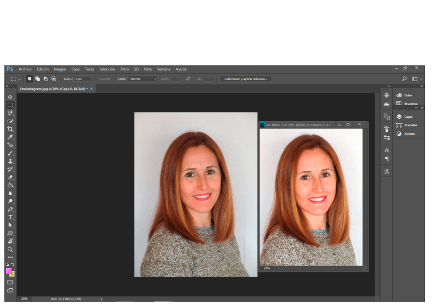Toggle Quick Mask mode
Viewport: 437px width, 304px height.
pos(10,282)
